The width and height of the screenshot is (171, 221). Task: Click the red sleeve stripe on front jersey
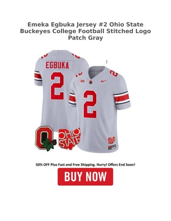coord(122,98)
